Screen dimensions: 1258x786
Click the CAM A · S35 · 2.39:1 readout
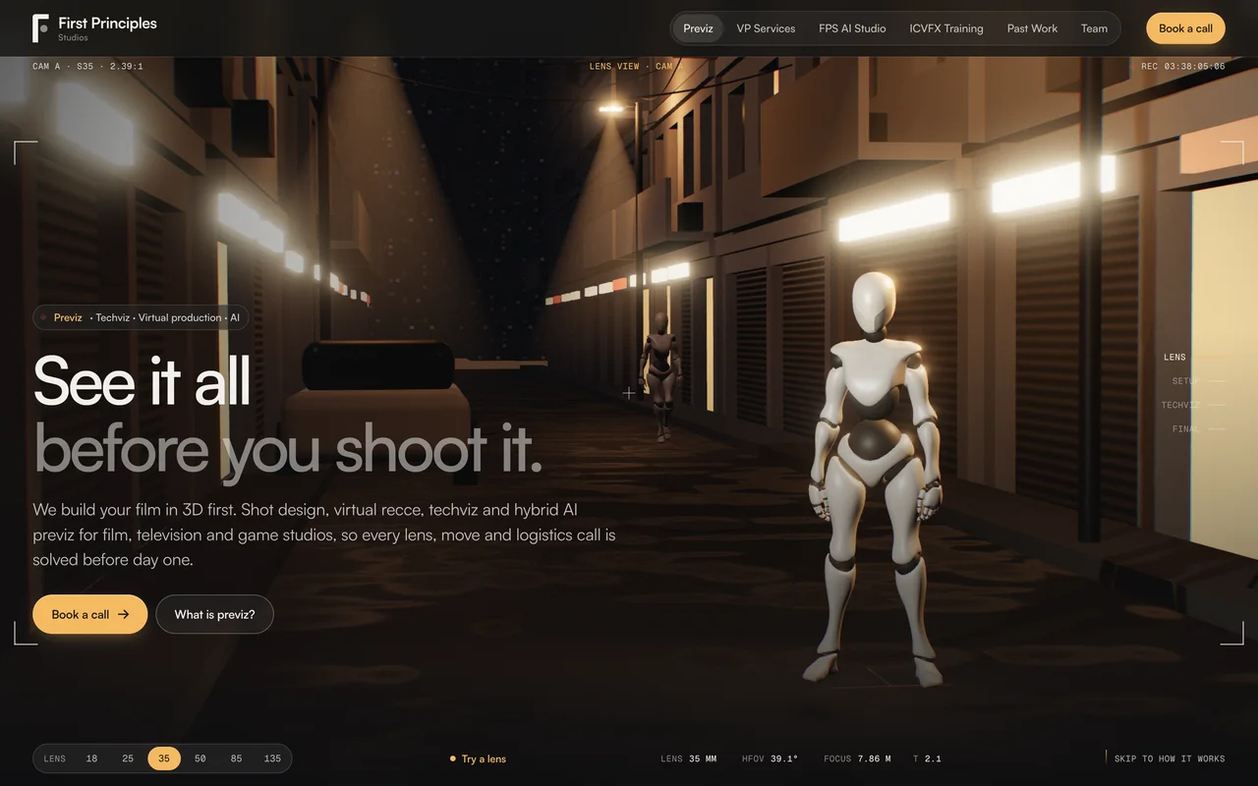point(87,67)
